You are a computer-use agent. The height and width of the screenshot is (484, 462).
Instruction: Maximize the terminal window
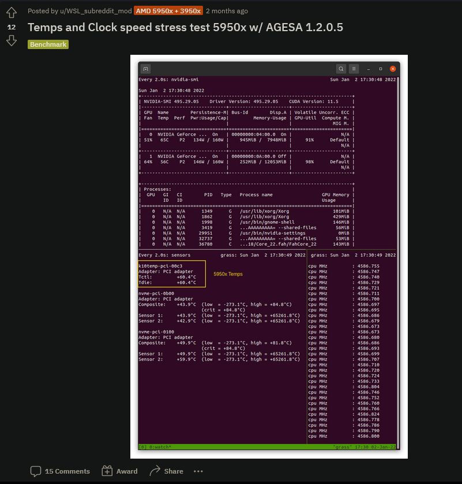[x=381, y=69]
